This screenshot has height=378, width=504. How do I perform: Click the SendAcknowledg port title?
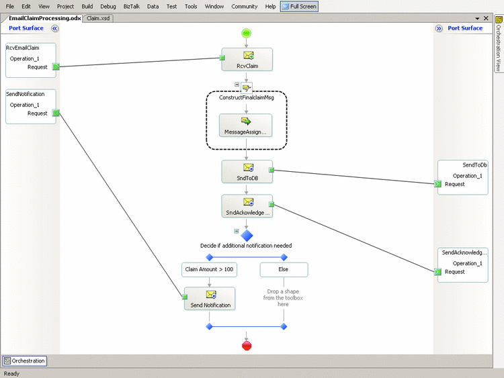pos(464,252)
